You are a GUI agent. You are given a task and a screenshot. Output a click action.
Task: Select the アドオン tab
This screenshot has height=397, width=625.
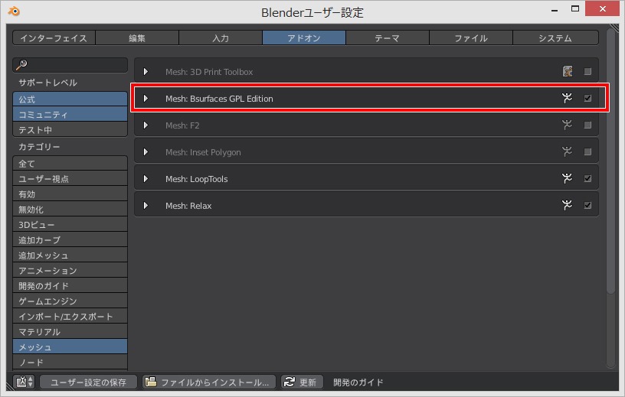(x=304, y=37)
